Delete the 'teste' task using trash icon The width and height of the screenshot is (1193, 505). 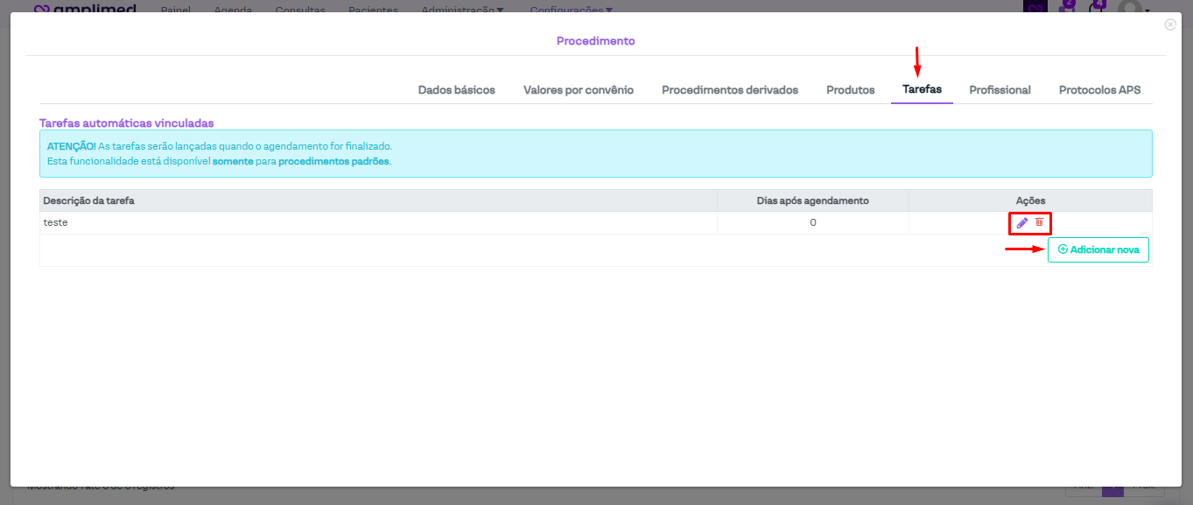tap(1039, 222)
